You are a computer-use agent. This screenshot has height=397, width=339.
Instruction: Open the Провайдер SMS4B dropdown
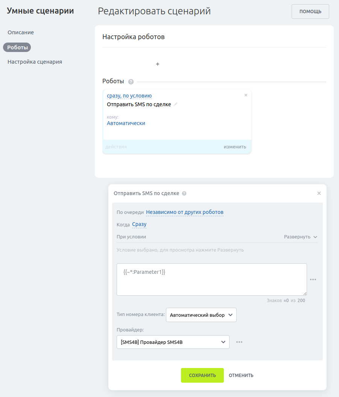pyautogui.click(x=173, y=342)
